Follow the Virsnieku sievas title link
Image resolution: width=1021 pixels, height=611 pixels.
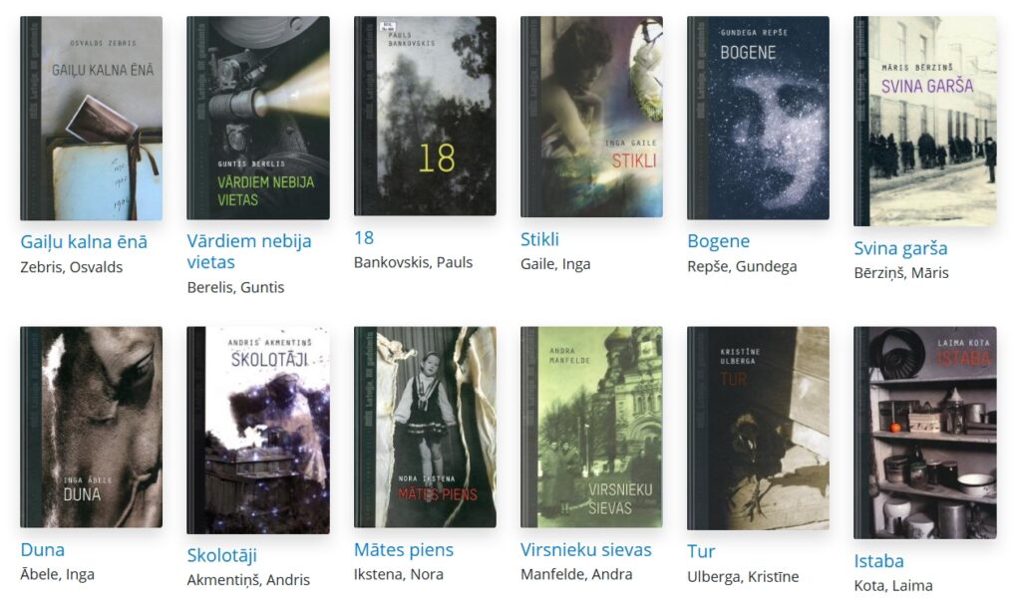tap(586, 550)
